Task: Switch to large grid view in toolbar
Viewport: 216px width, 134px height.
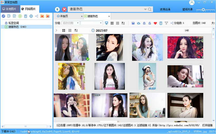Action: [112, 23]
